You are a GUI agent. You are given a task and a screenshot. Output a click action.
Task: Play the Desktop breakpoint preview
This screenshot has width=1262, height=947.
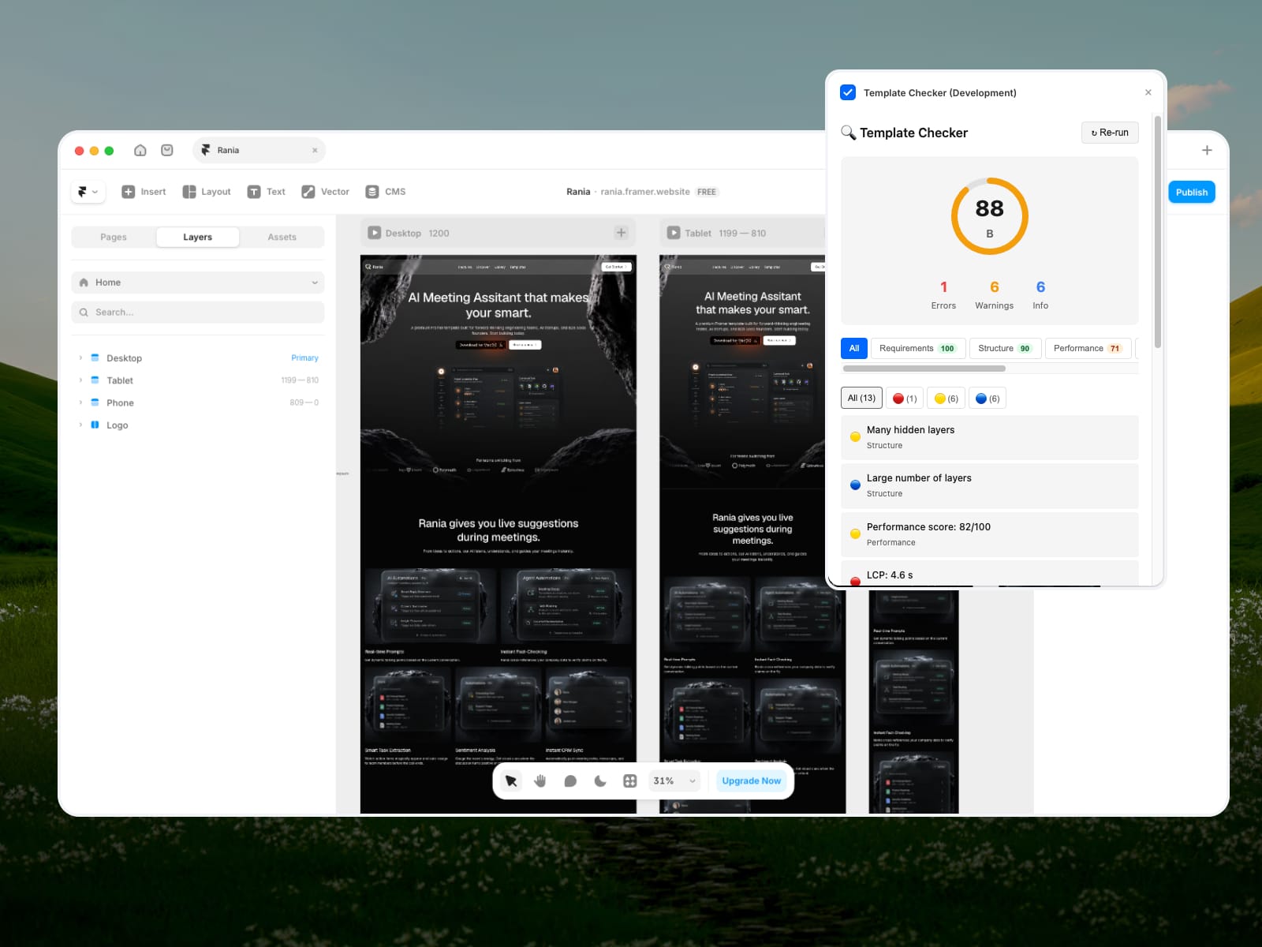(x=375, y=233)
